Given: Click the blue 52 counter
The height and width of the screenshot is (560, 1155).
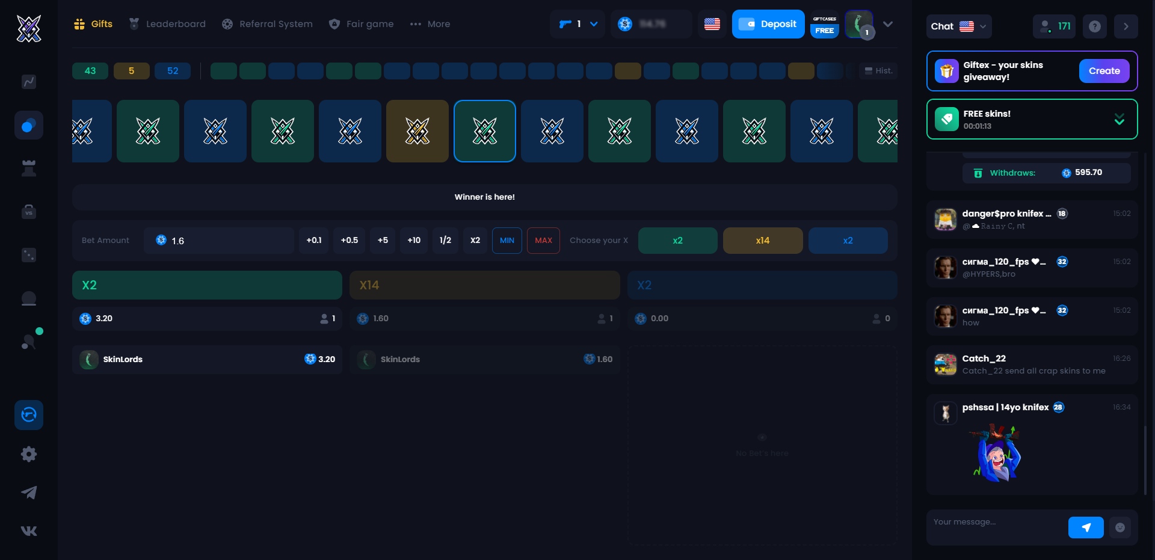Looking at the screenshot, I should click(x=173, y=71).
